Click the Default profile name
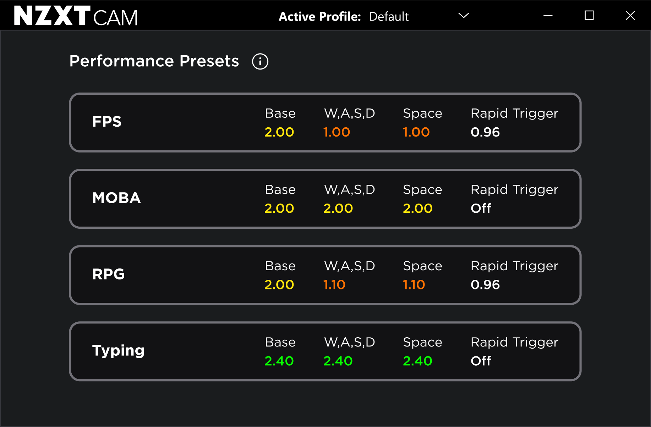This screenshot has width=651, height=427. tap(389, 17)
